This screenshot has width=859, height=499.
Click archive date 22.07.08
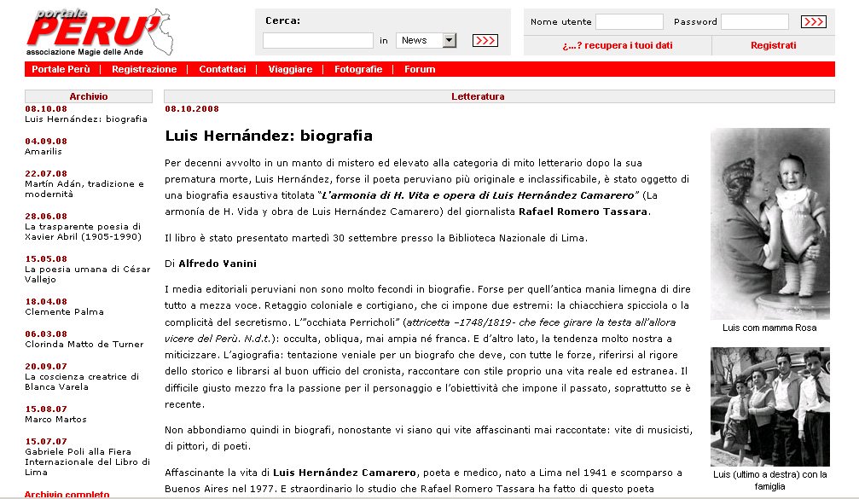46,174
